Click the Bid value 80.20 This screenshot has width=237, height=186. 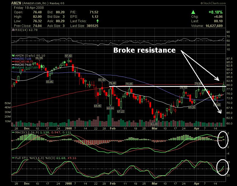60,12
